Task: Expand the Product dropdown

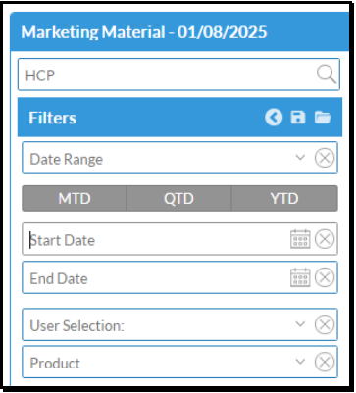Action: pos(300,362)
